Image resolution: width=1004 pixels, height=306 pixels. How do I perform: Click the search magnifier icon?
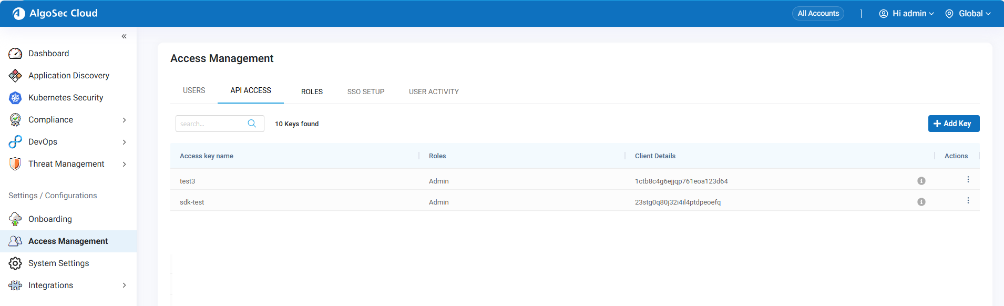pos(252,124)
